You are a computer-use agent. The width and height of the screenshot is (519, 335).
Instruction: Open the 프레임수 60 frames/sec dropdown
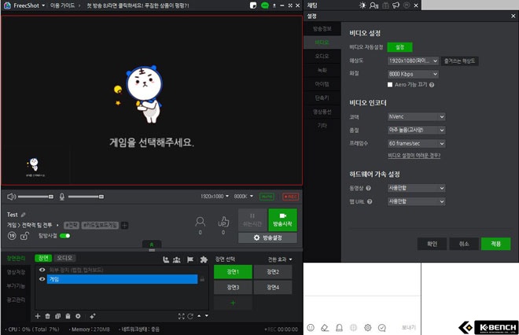pos(417,143)
